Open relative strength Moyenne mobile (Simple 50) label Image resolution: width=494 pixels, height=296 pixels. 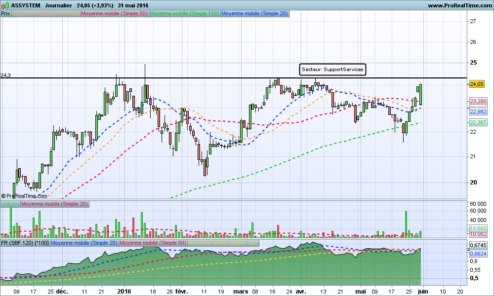tap(153, 243)
